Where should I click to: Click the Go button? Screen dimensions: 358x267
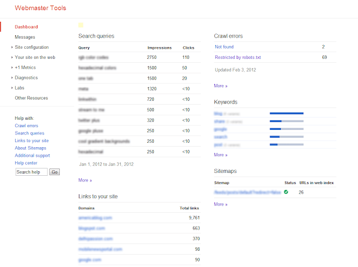click(x=54, y=172)
